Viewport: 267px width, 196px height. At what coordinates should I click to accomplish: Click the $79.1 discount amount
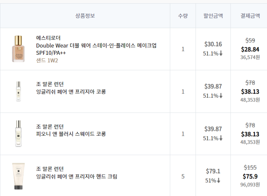point(213,171)
